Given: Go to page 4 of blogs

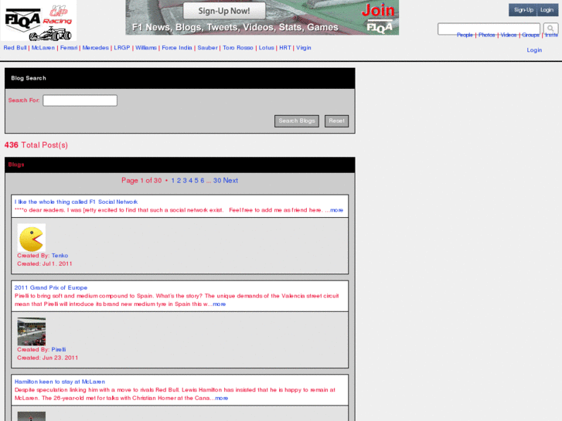Looking at the screenshot, I should [191, 181].
